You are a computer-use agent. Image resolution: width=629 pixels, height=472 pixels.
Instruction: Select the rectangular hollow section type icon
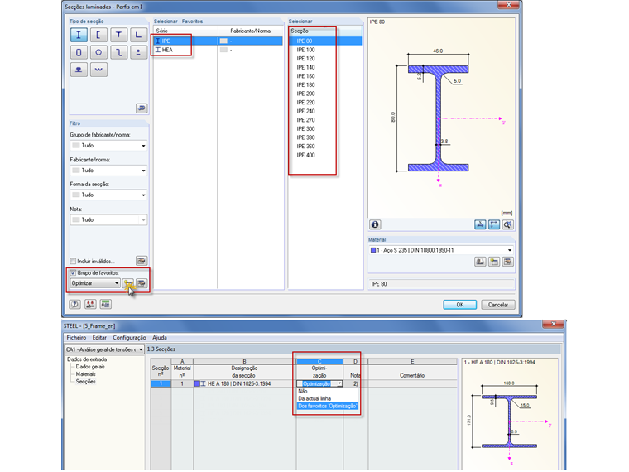pos(79,52)
